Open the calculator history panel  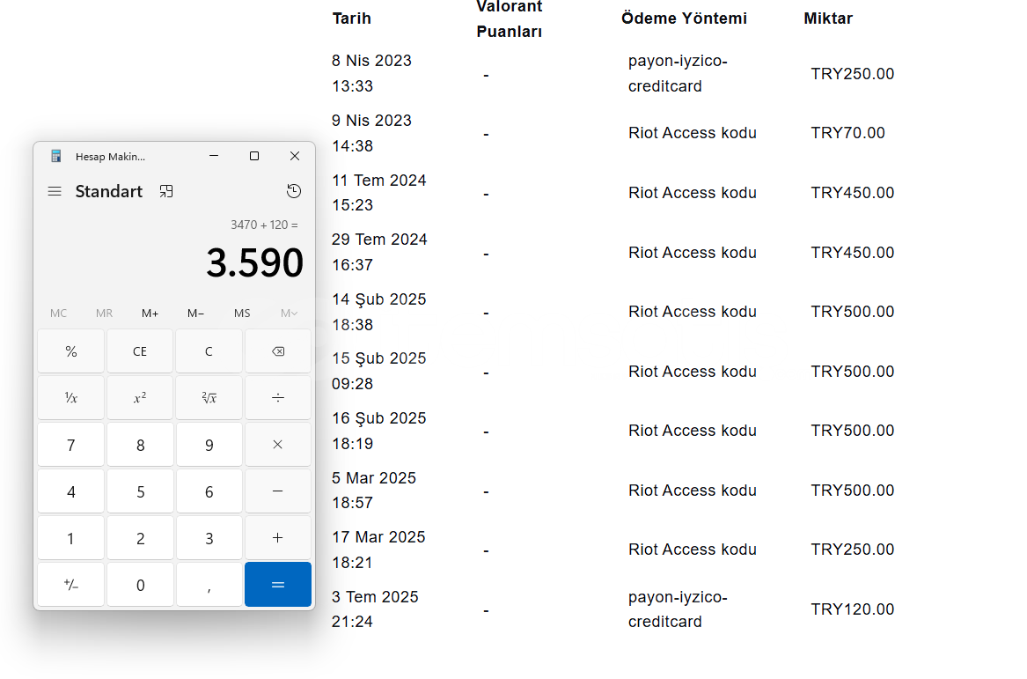tap(294, 191)
